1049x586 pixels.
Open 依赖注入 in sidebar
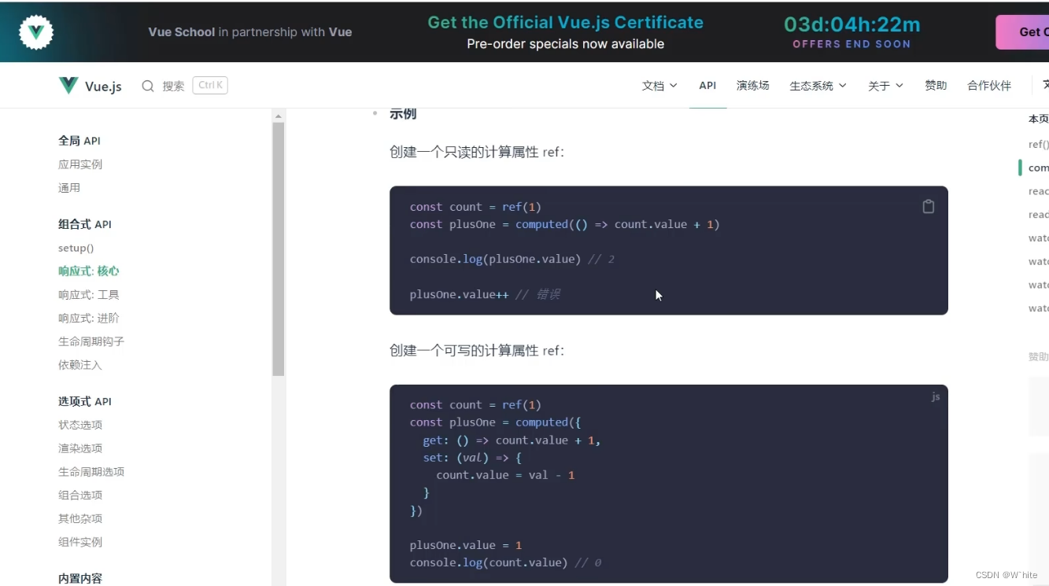point(80,365)
